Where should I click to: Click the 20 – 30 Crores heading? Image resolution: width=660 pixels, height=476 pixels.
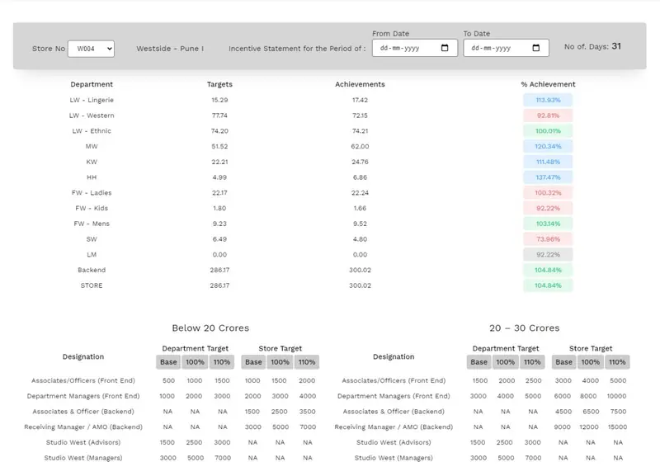[525, 328]
